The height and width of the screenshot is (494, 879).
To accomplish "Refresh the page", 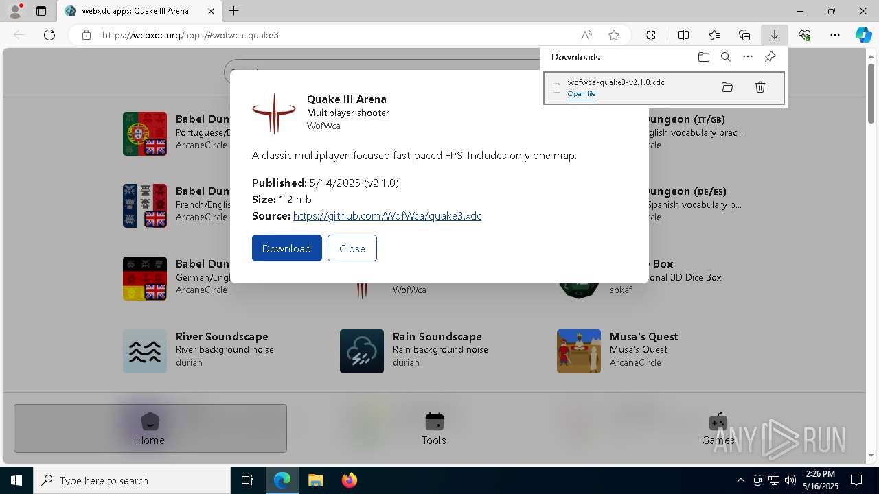I will pos(49,35).
